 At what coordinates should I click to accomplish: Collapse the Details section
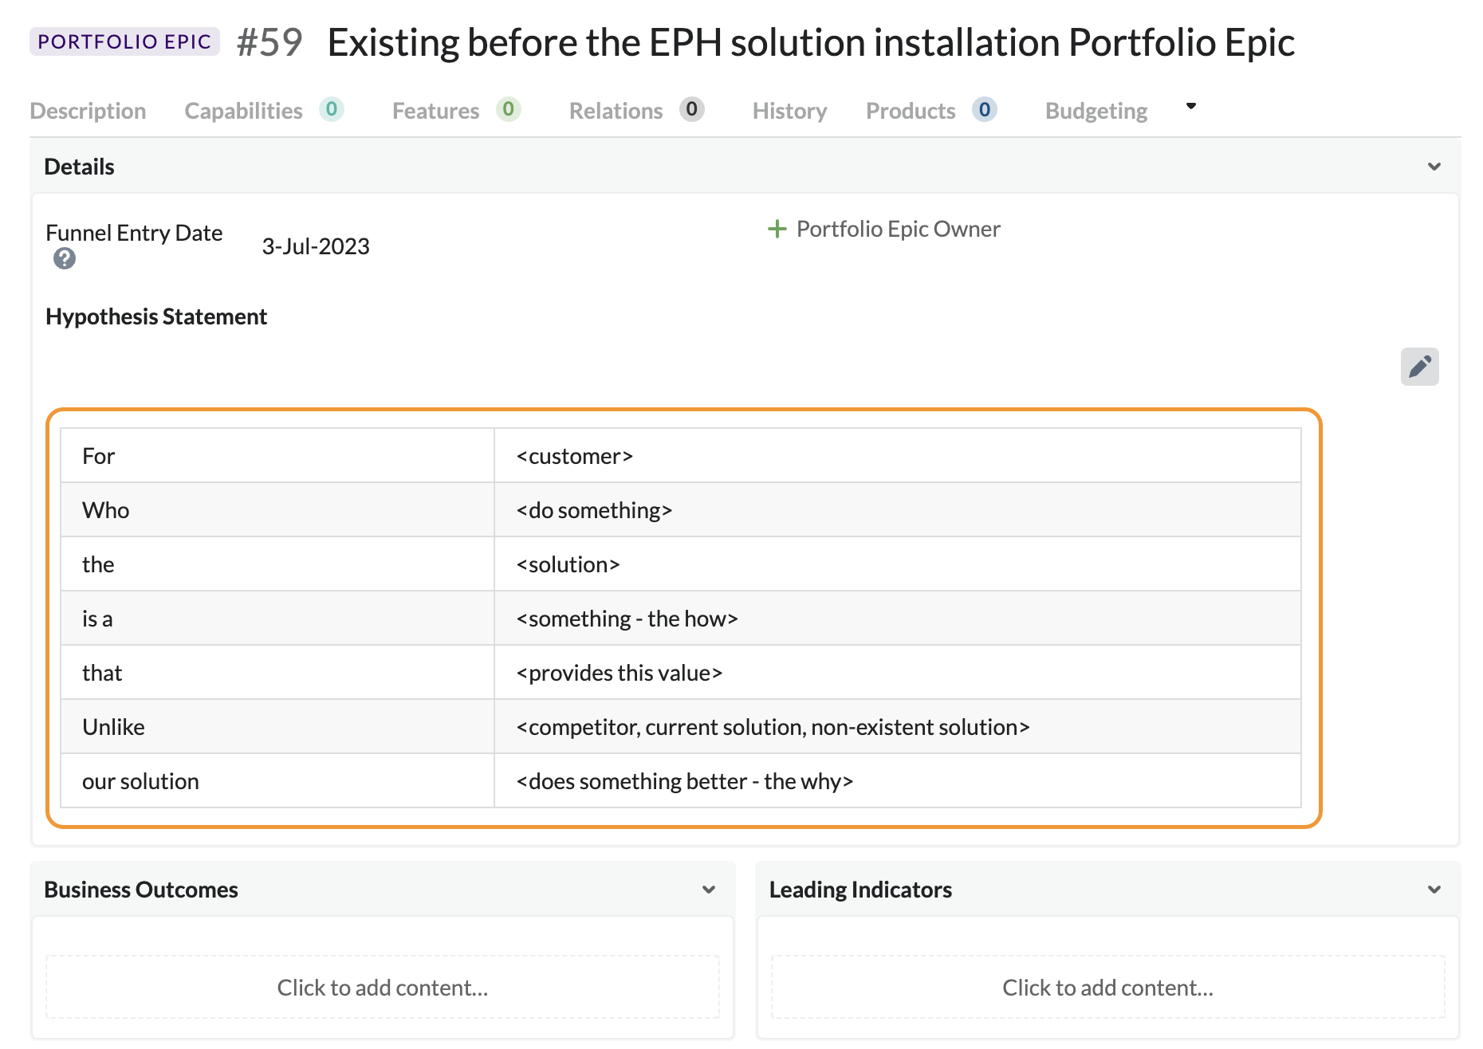pos(1434,167)
